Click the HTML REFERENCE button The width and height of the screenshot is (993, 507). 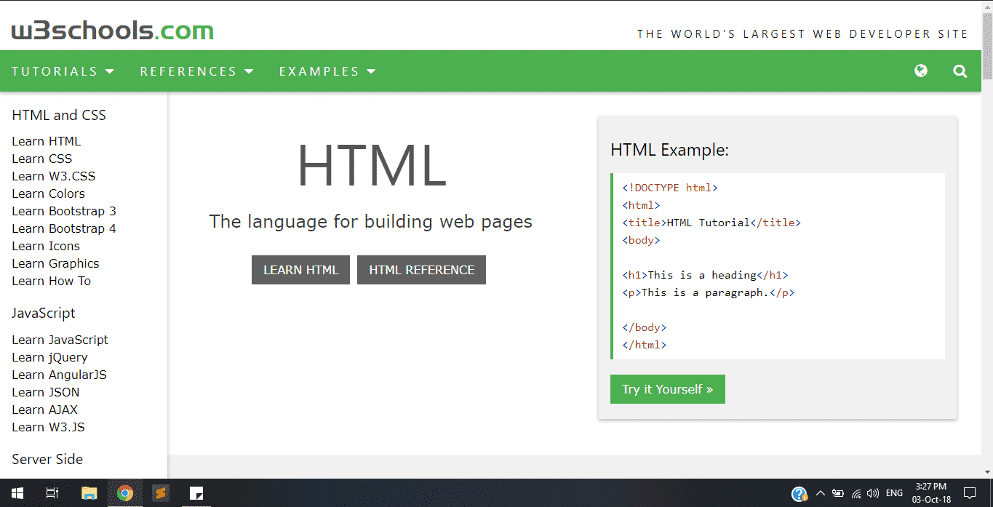point(421,269)
